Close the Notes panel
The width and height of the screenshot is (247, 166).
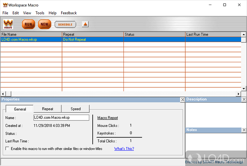click(x=244, y=130)
